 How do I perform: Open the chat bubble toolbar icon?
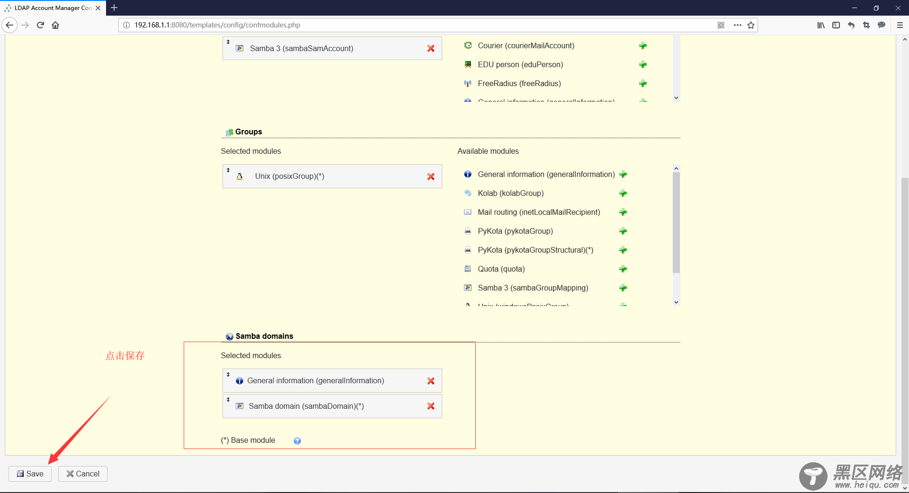pyautogui.click(x=882, y=25)
